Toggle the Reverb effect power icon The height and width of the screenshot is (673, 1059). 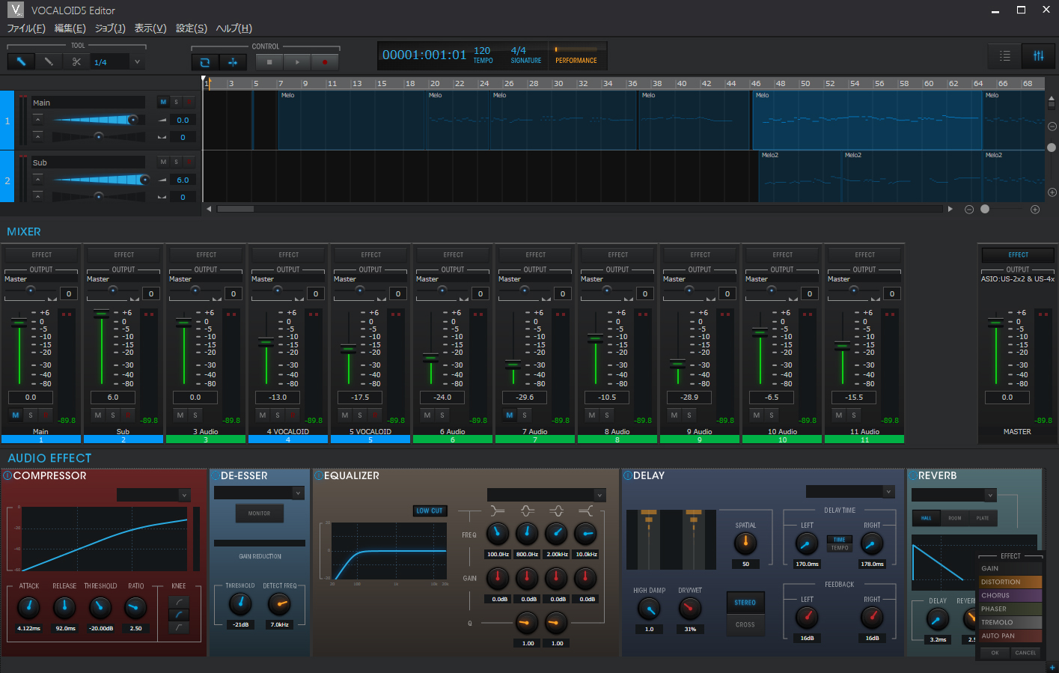click(x=912, y=475)
